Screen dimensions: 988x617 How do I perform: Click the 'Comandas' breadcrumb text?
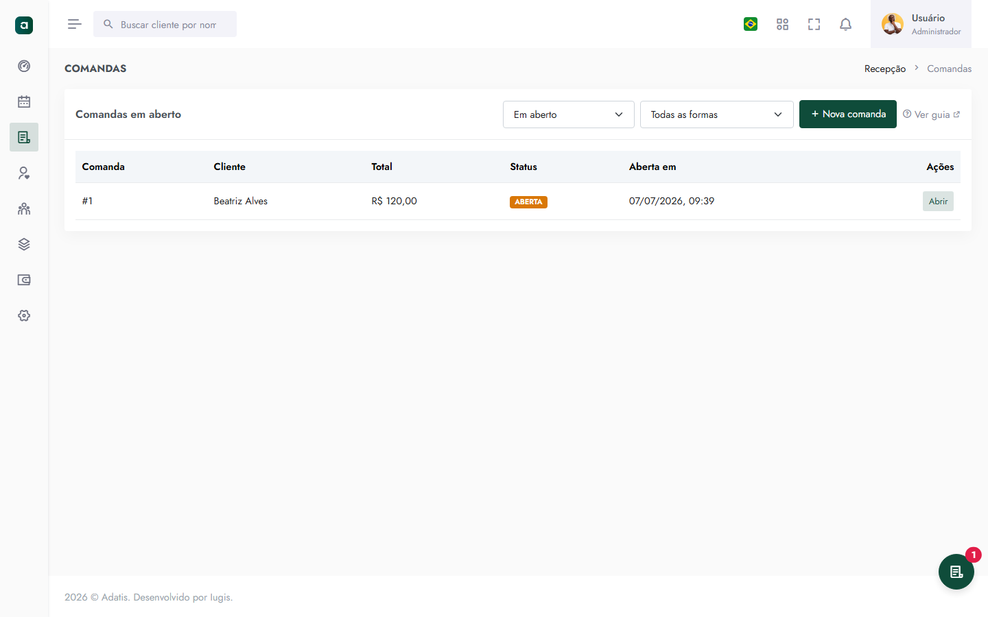pos(949,69)
